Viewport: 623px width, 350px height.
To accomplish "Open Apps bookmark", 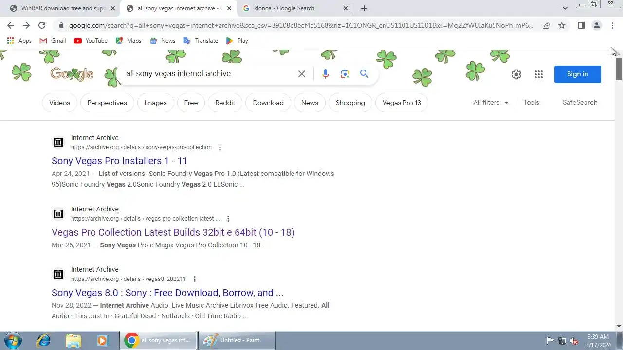I will [x=19, y=41].
